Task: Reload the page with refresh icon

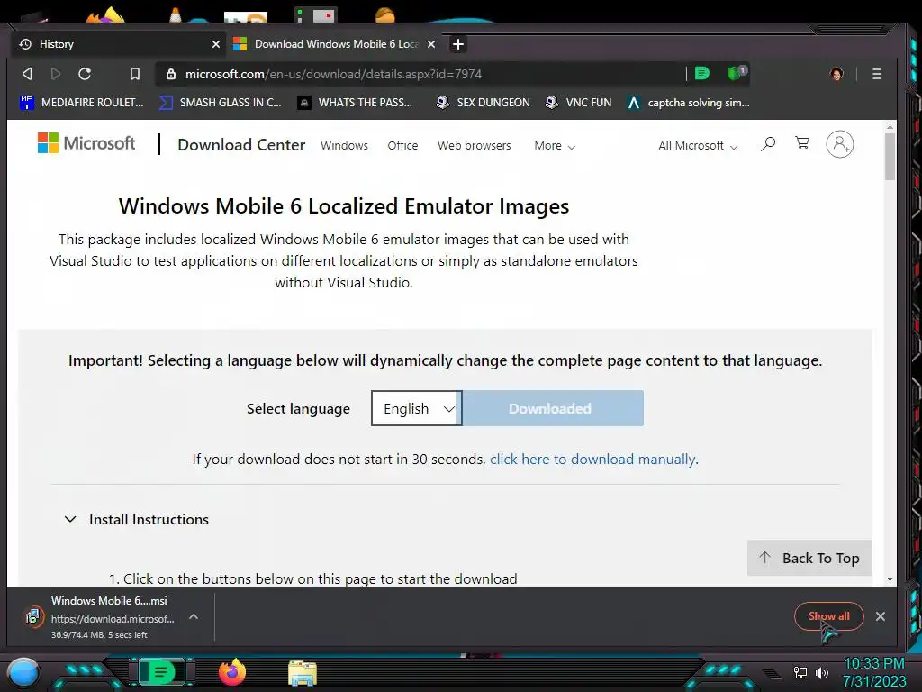Action: tap(85, 74)
